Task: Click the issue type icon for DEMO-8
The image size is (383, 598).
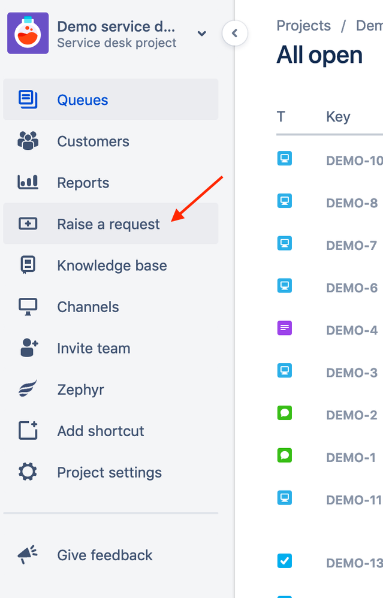Action: pos(284,201)
